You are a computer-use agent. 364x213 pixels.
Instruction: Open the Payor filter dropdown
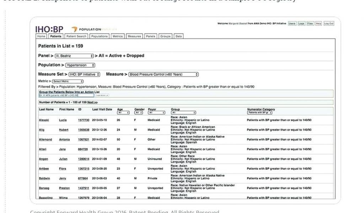(156, 113)
